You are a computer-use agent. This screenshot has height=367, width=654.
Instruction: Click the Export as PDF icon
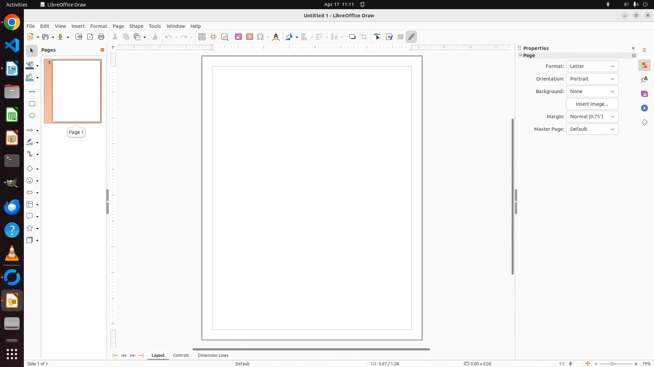click(x=90, y=37)
